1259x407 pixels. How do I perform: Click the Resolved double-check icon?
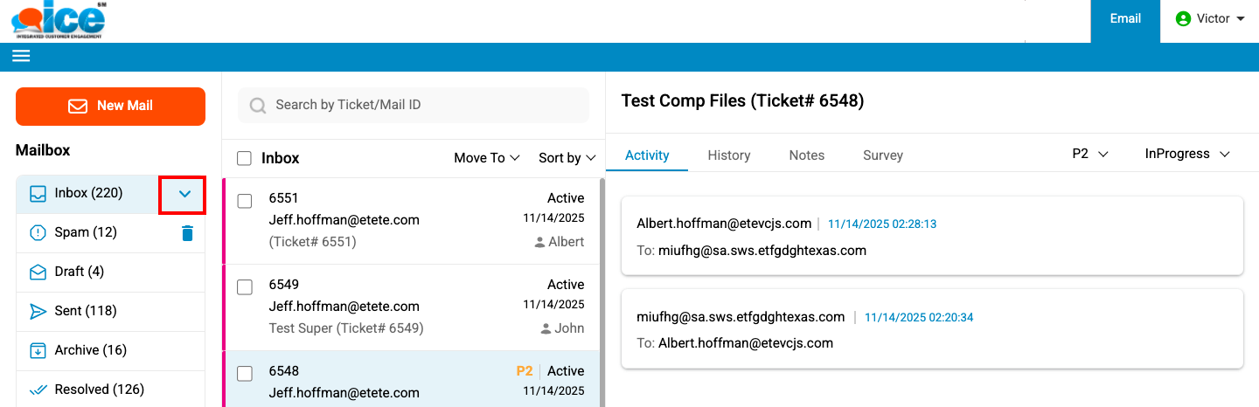(38, 390)
